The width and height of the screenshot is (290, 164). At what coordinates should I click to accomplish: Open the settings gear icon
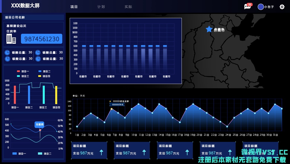point(282,7)
